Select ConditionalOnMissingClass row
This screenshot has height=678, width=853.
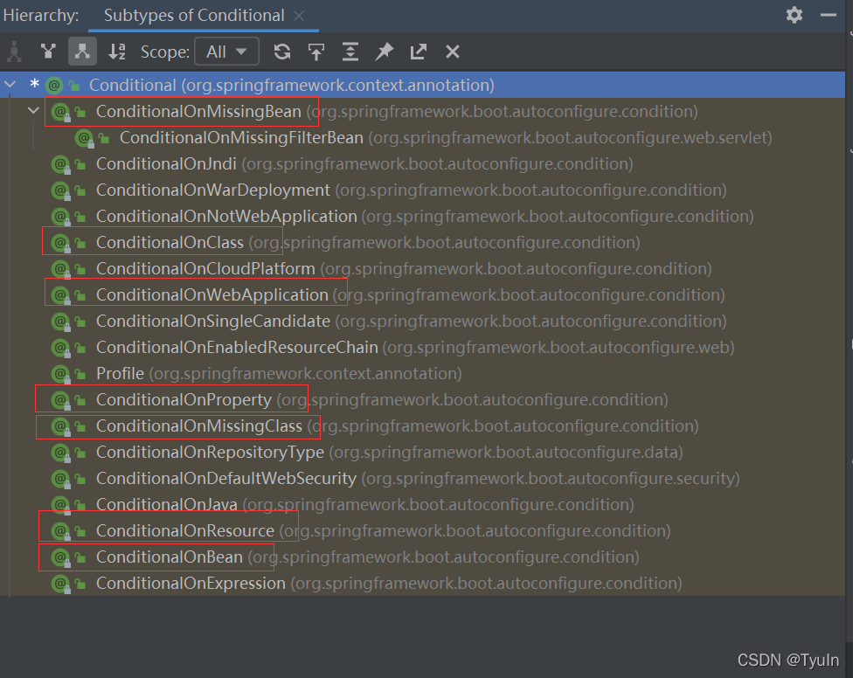pos(422,425)
